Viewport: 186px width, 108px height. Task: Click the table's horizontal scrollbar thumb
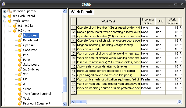[81, 102]
